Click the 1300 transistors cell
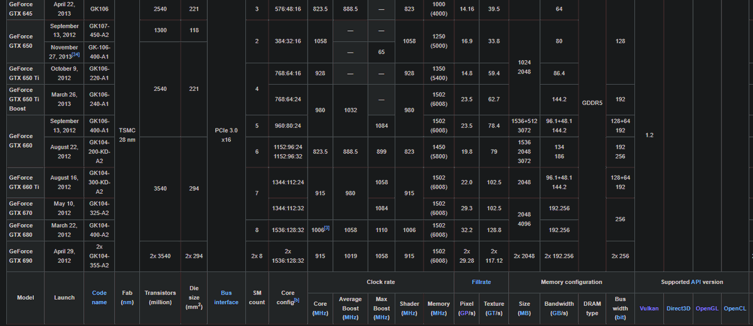The height and width of the screenshot is (326, 753). coord(159,31)
